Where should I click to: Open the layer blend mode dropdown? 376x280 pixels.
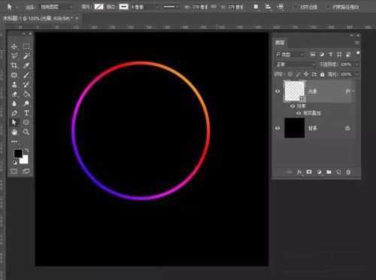[x=296, y=65]
